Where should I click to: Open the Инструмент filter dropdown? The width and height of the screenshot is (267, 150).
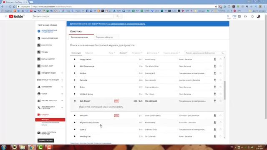pos(137,53)
